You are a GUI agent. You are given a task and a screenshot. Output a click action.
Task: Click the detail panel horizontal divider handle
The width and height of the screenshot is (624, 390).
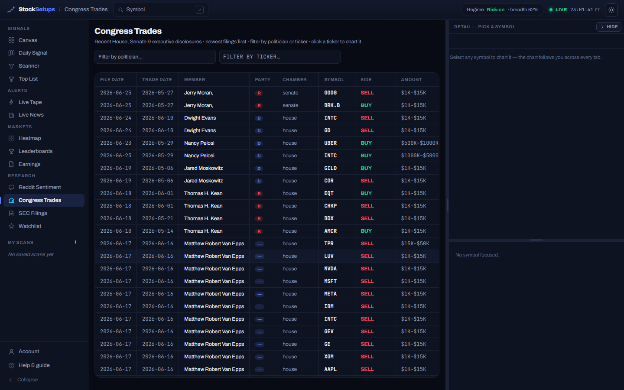pyautogui.click(x=536, y=240)
